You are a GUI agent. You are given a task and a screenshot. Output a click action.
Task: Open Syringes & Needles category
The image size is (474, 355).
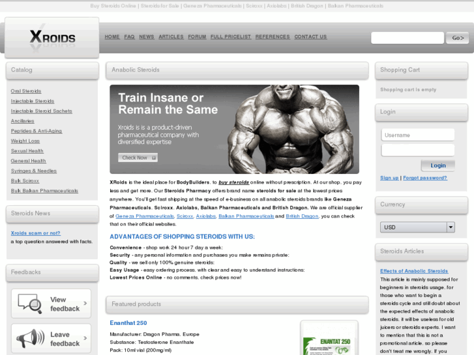point(33,171)
